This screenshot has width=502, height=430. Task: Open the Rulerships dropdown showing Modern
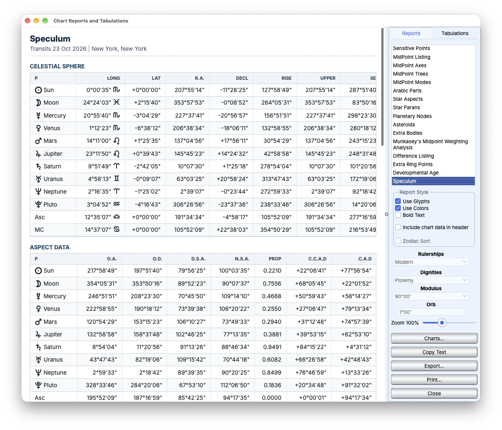click(431, 262)
